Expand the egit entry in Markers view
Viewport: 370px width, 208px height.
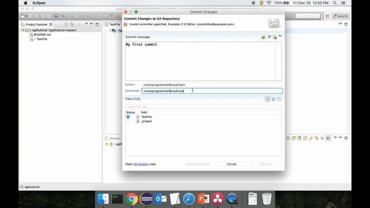tap(106, 144)
